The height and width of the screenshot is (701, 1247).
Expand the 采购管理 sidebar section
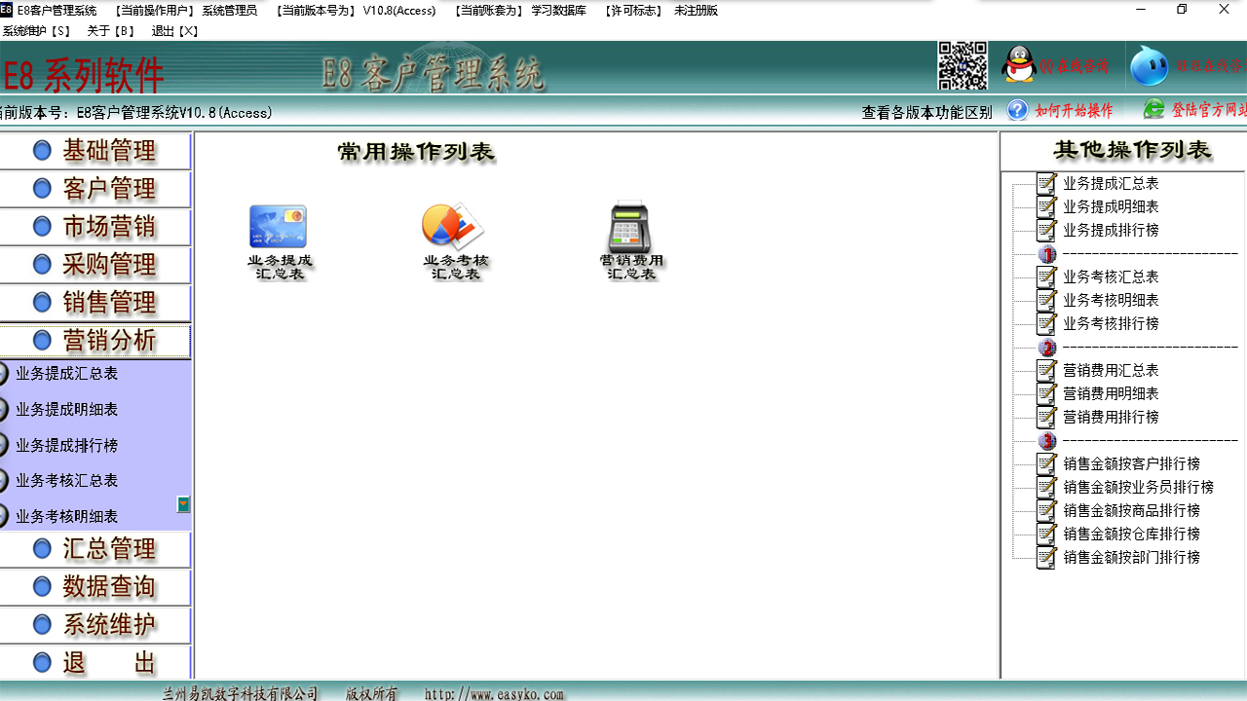(x=95, y=265)
